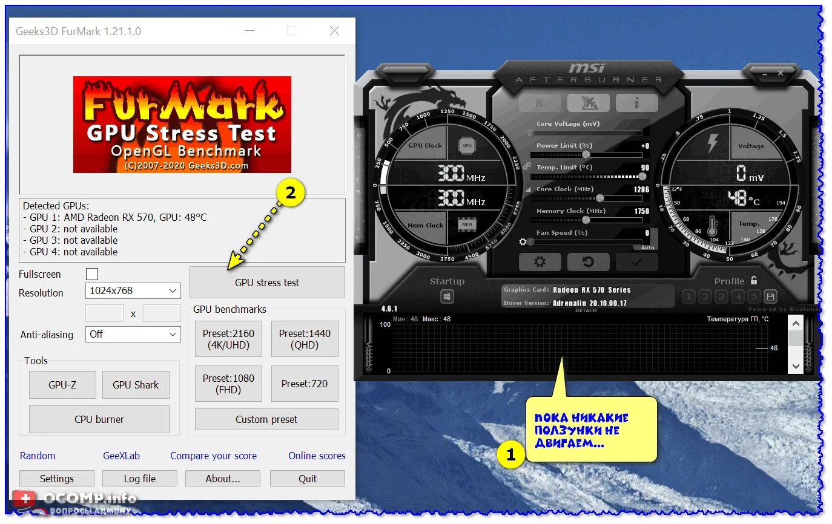The image size is (832, 524).
Task: Click the lightning bolt voltage icon
Action: coord(713,143)
